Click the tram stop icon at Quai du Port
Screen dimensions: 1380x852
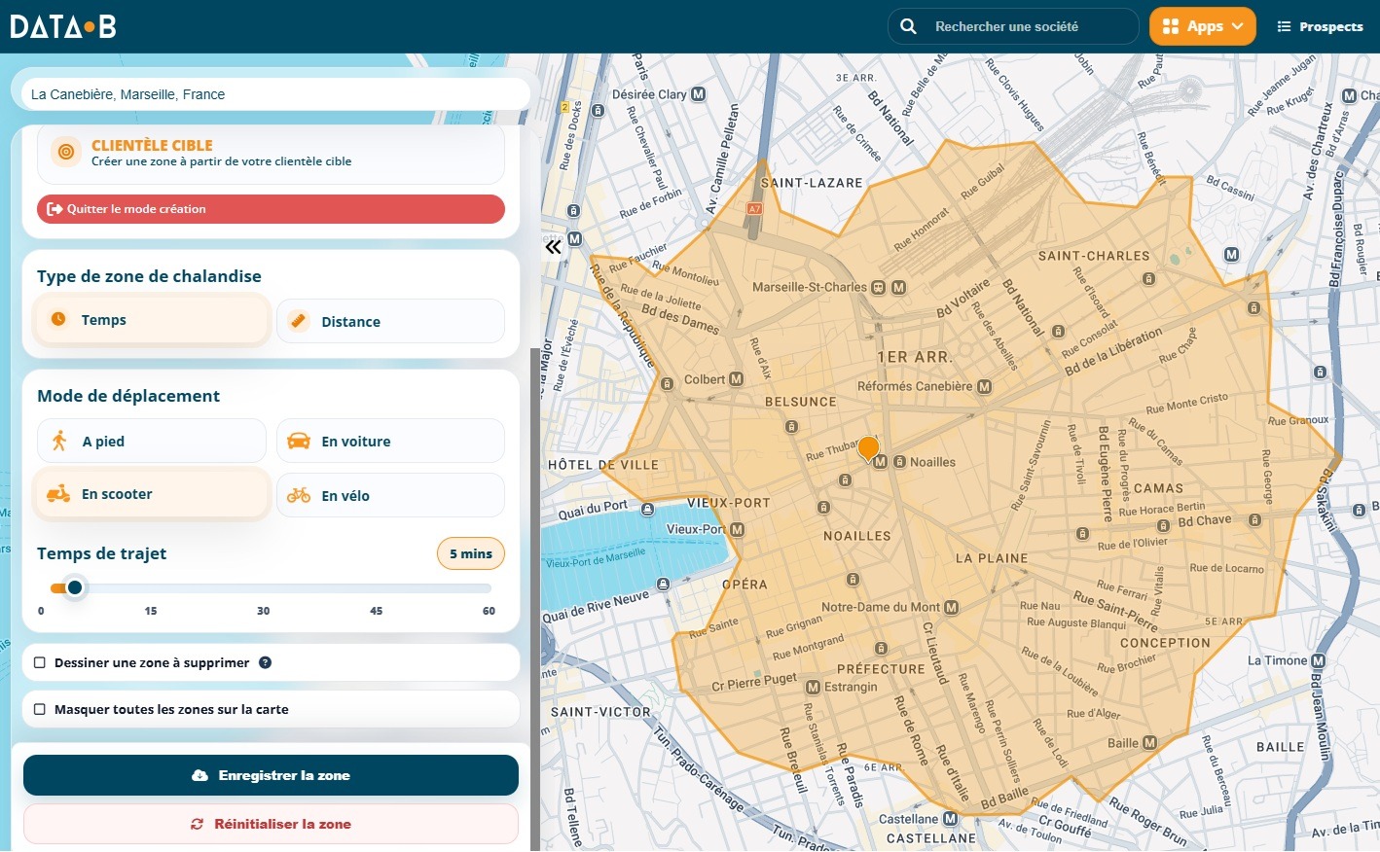pos(648,508)
